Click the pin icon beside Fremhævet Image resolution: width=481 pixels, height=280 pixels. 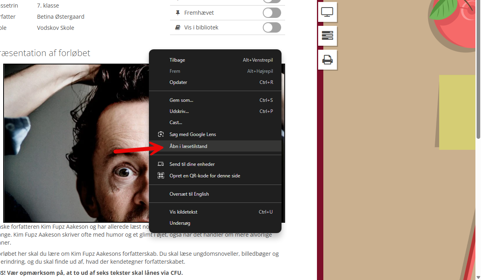(x=178, y=13)
